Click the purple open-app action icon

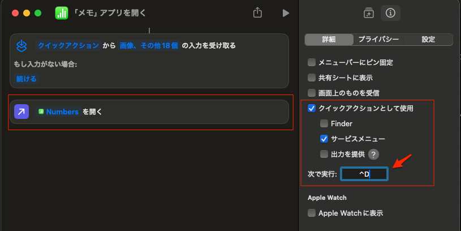point(21,112)
